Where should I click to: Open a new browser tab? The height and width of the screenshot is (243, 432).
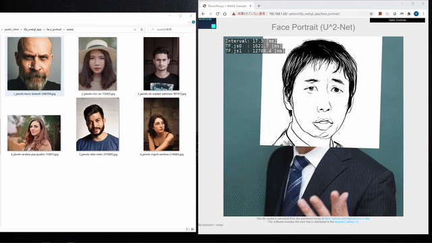click(259, 6)
